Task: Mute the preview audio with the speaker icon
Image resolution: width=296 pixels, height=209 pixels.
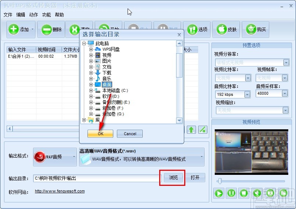Action: [257, 193]
